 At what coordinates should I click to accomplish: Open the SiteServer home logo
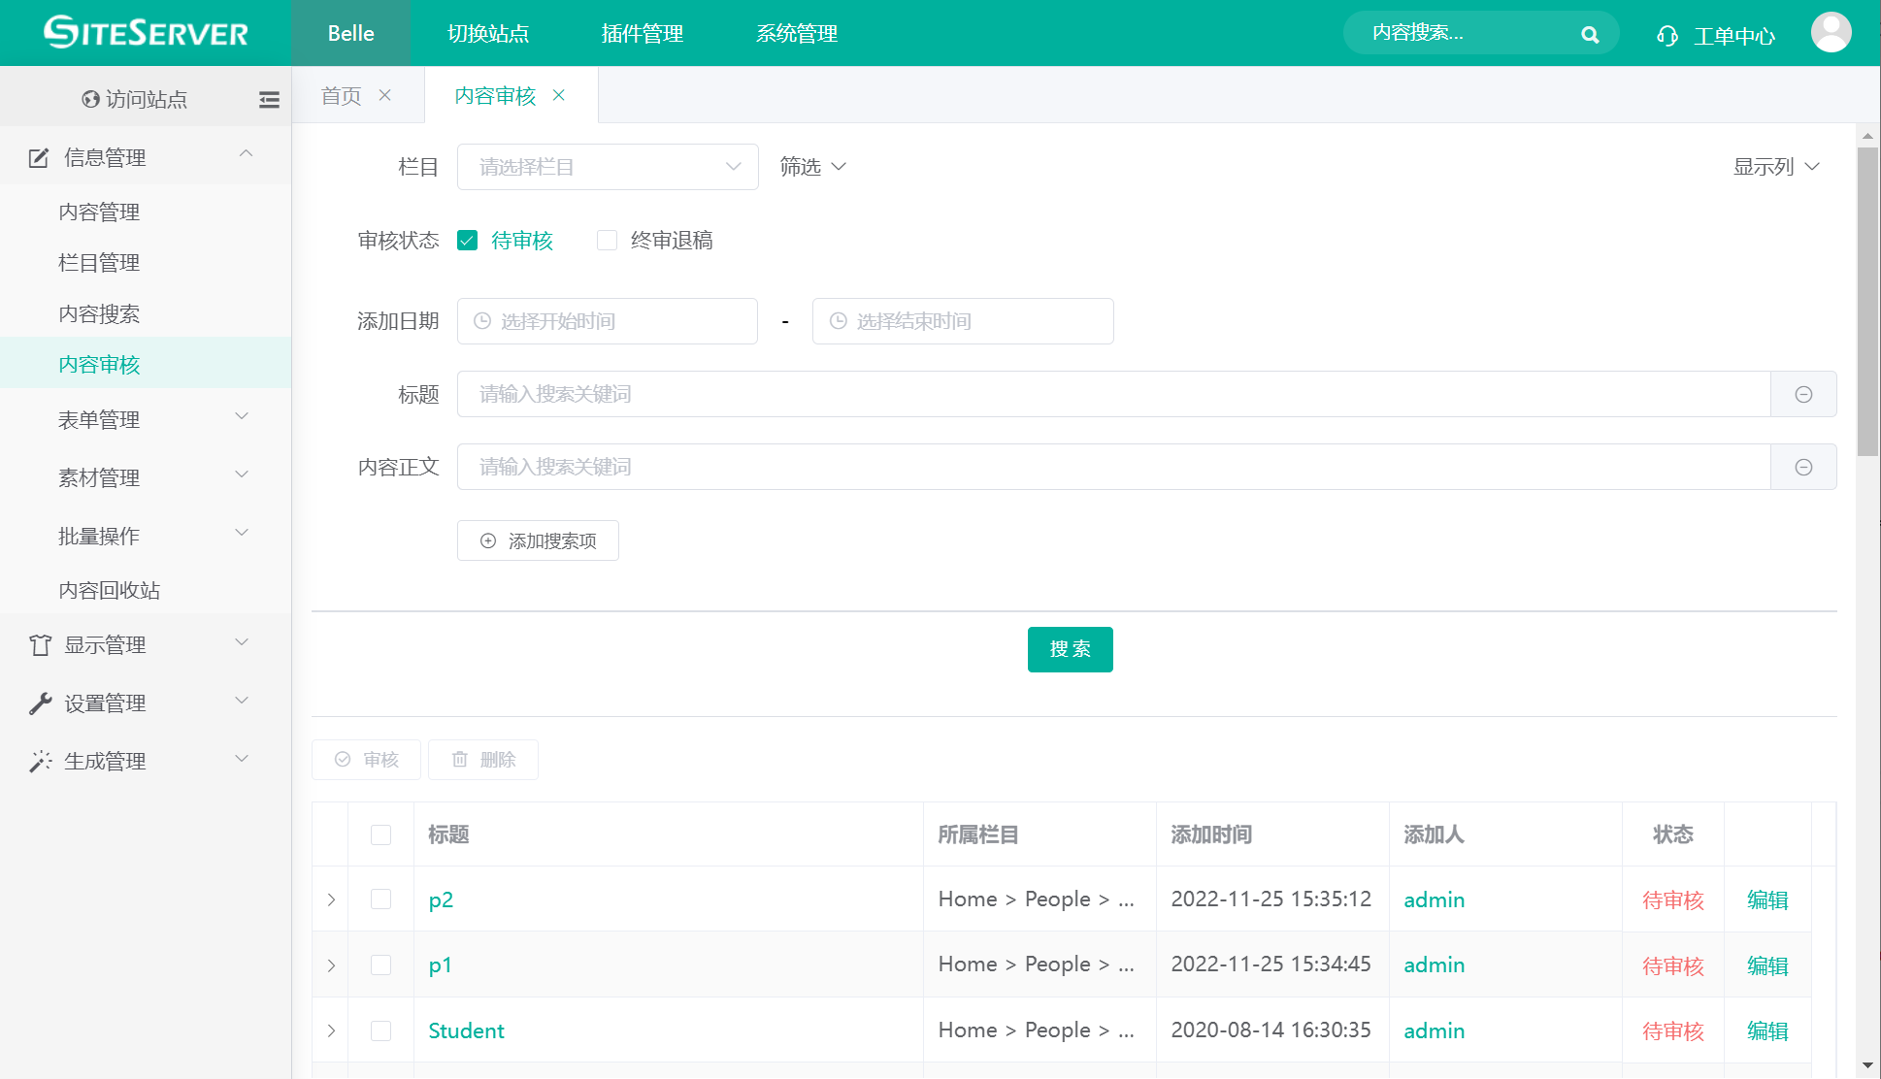(x=144, y=32)
